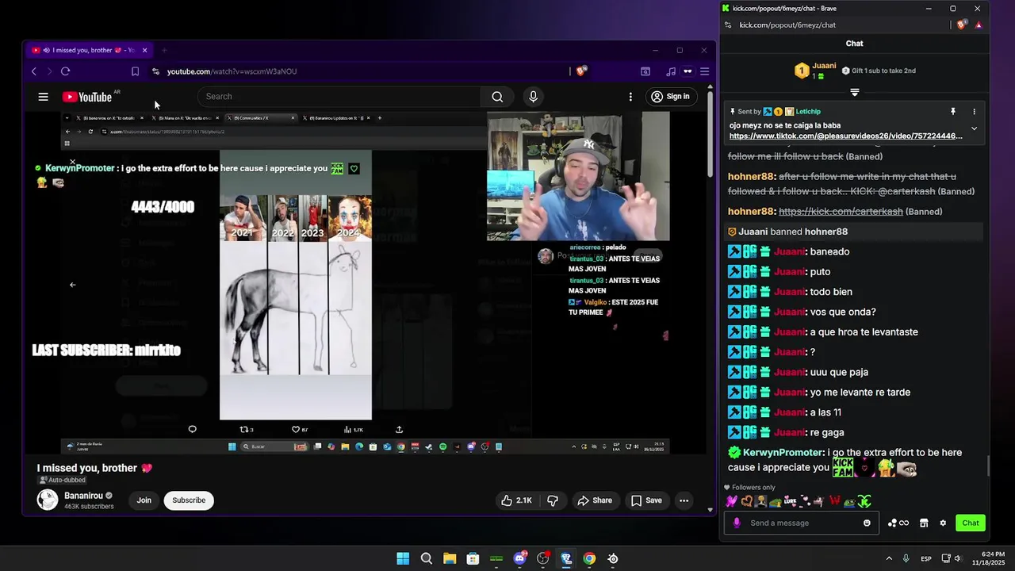Show hidden system tray icons
This screenshot has width=1015, height=571.
click(x=889, y=559)
